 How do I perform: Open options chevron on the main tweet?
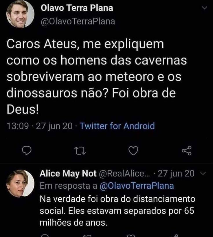point(205,9)
